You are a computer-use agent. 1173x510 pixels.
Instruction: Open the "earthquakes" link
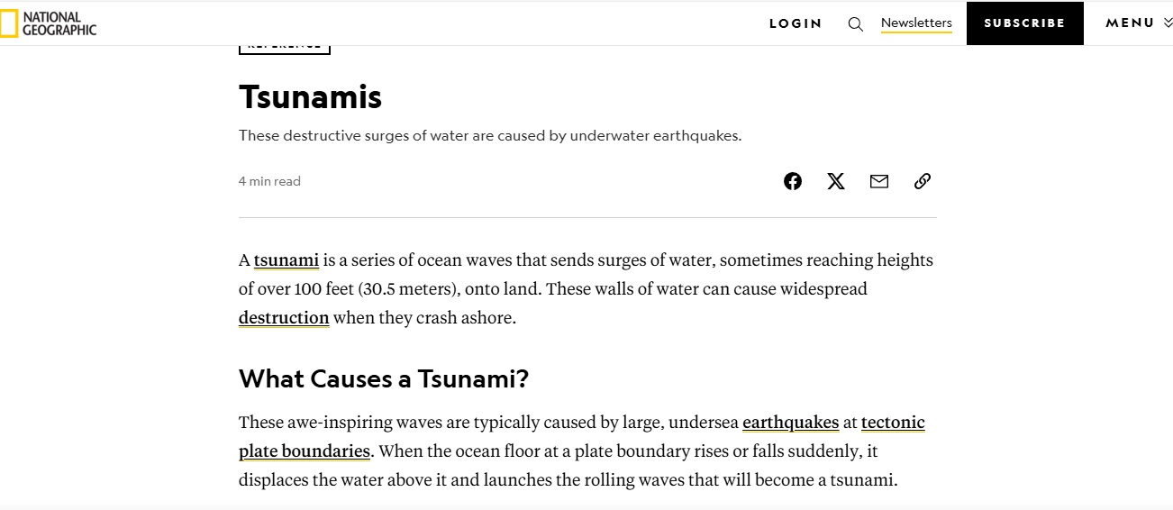[x=791, y=423]
